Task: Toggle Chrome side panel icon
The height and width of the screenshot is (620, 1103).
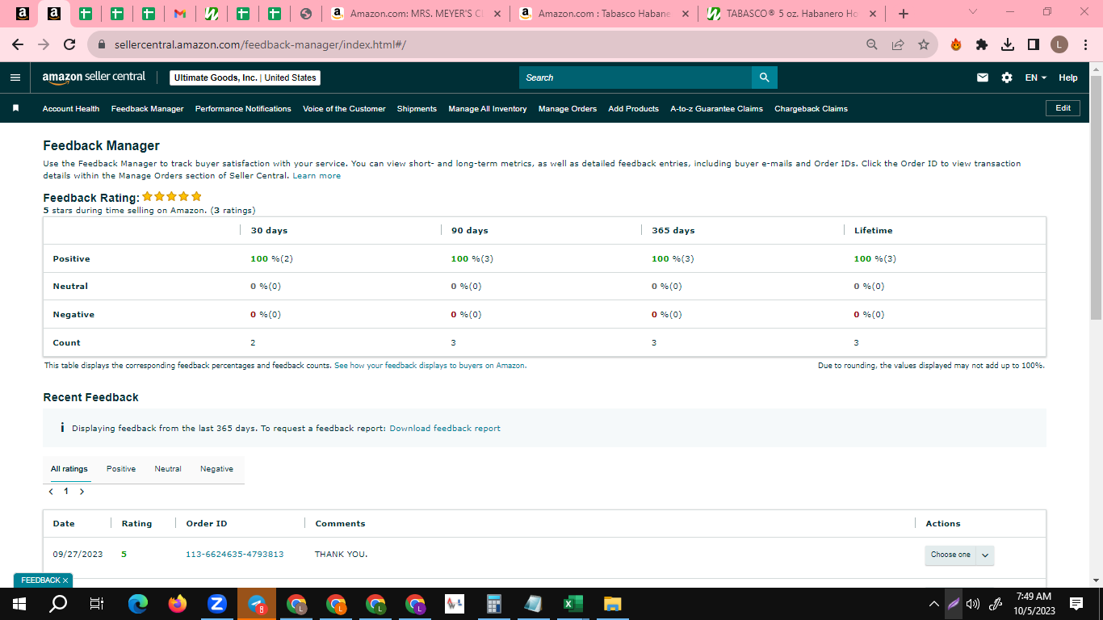Action: pos(1034,45)
